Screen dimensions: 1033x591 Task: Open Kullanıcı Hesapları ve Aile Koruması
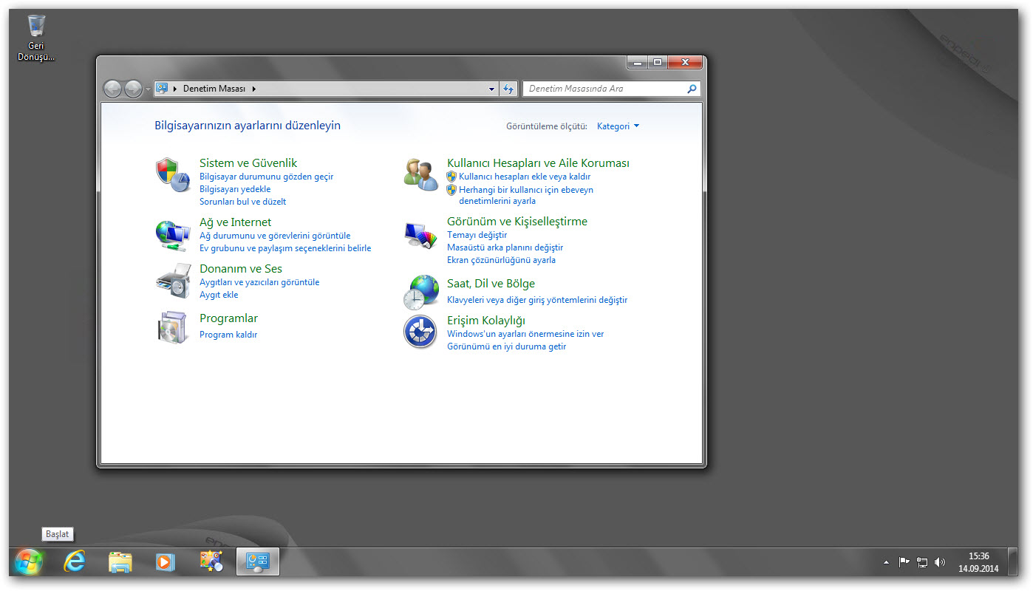pyautogui.click(x=538, y=163)
